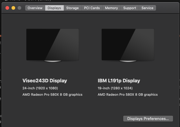This screenshot has width=180, height=127.
Task: Select the Displays tab
Action: (x=54, y=8)
